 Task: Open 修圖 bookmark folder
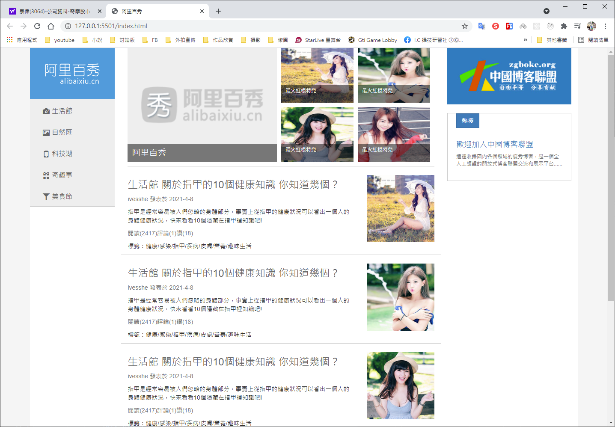click(x=278, y=40)
